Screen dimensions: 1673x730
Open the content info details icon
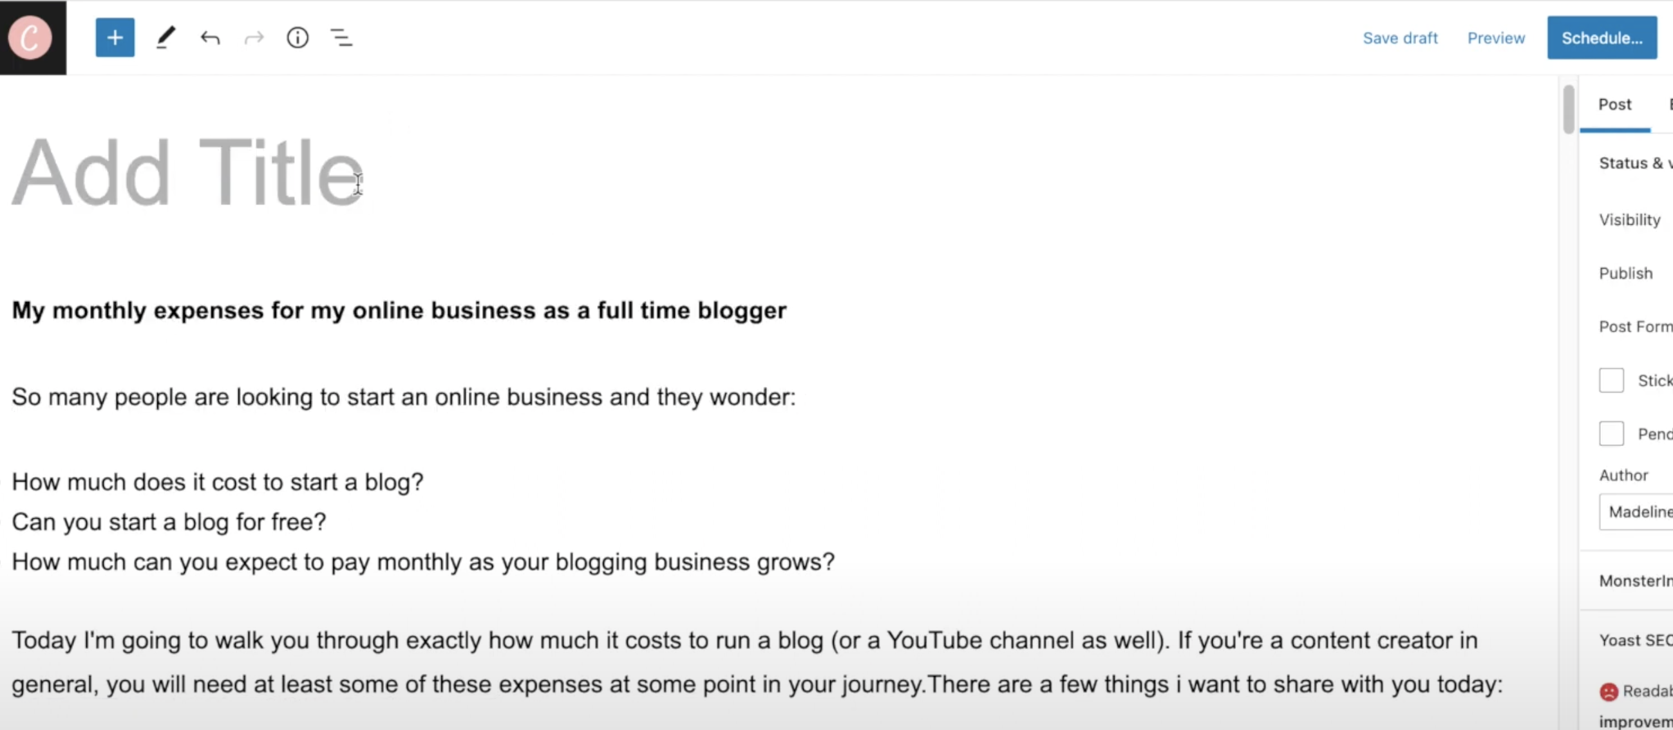[298, 38]
